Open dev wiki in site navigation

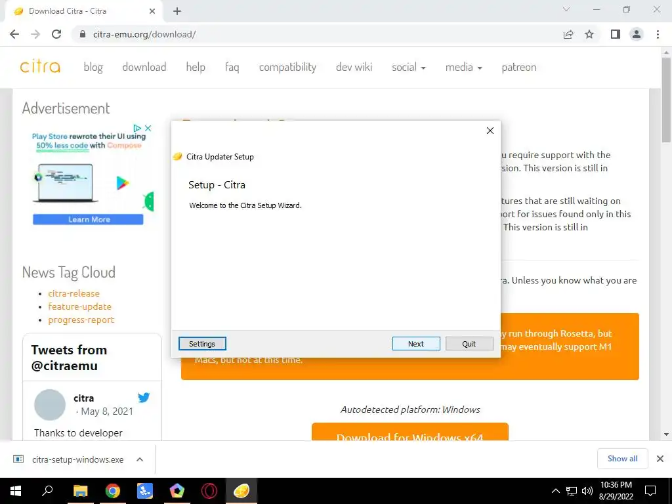(354, 68)
